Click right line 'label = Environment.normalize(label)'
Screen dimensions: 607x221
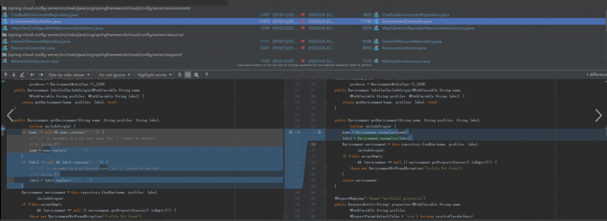coord(378,138)
